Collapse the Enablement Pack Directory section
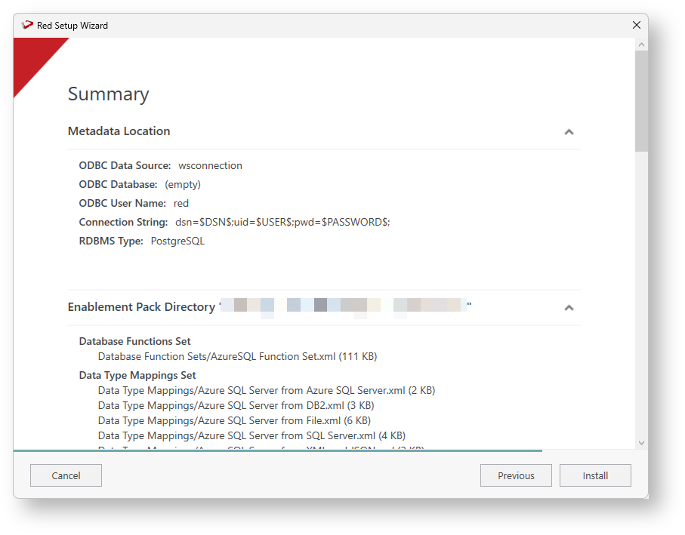The width and height of the screenshot is (685, 535). click(x=569, y=308)
